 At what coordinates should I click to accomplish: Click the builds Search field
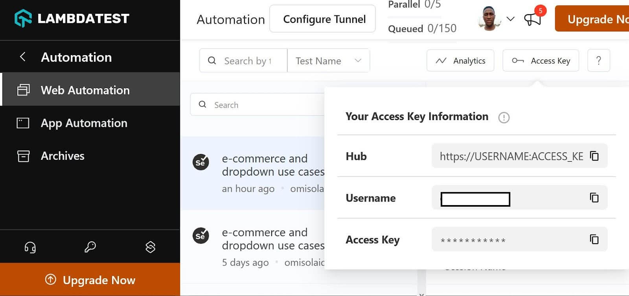pos(257,105)
